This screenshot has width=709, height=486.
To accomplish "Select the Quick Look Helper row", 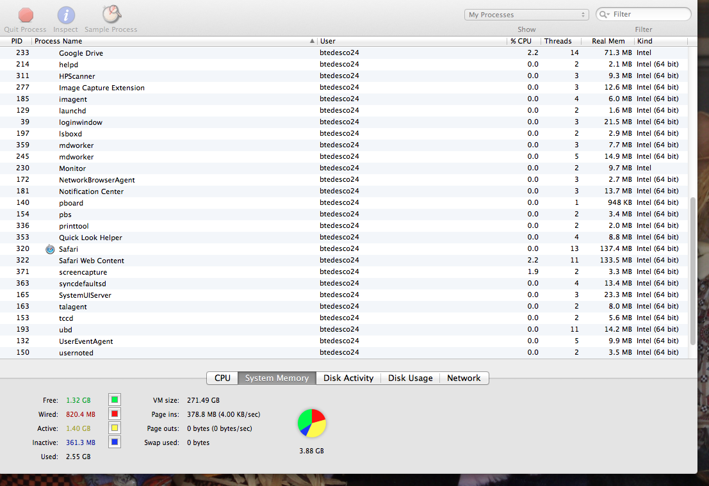I will tap(344, 238).
